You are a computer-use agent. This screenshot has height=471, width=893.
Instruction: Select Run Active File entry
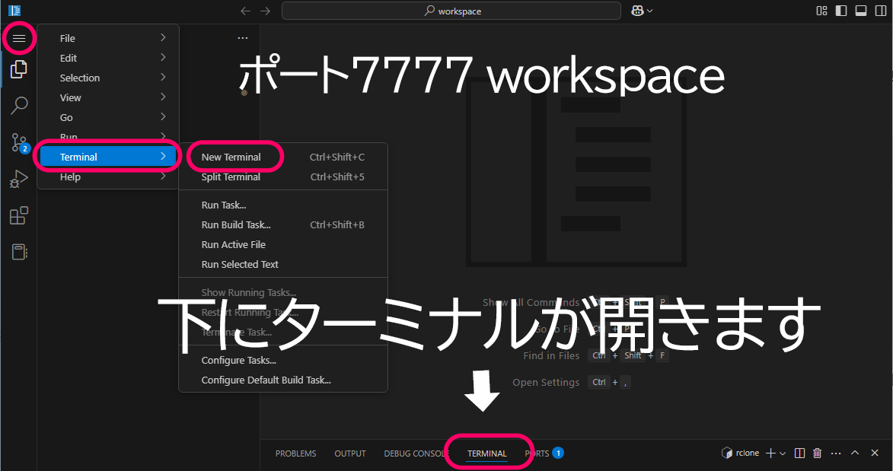coord(283,245)
